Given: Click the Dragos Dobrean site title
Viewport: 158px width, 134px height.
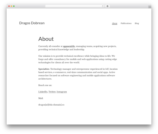Looking at the screenshot, I should point(32,23).
